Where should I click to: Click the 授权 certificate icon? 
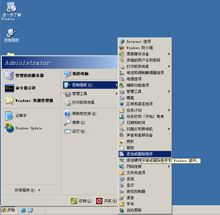[x=122, y=142]
